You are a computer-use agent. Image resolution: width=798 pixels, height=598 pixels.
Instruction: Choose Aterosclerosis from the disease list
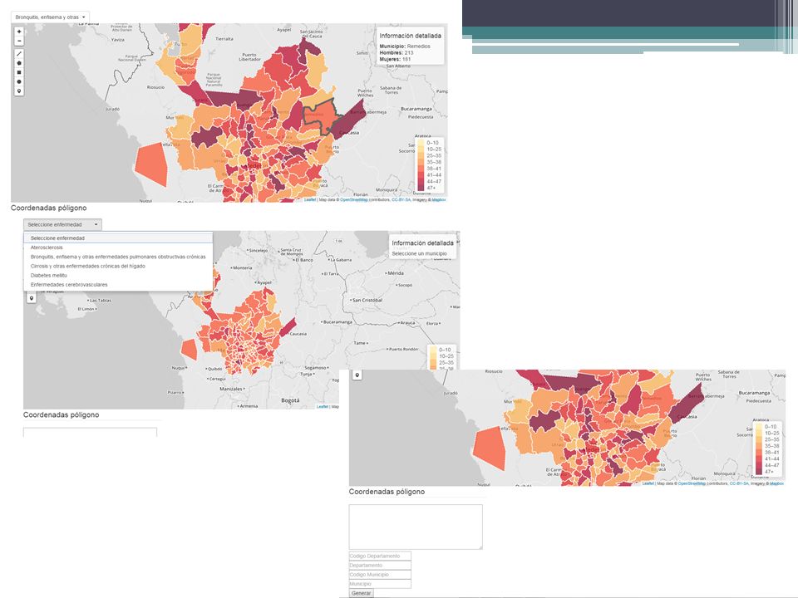118,248
